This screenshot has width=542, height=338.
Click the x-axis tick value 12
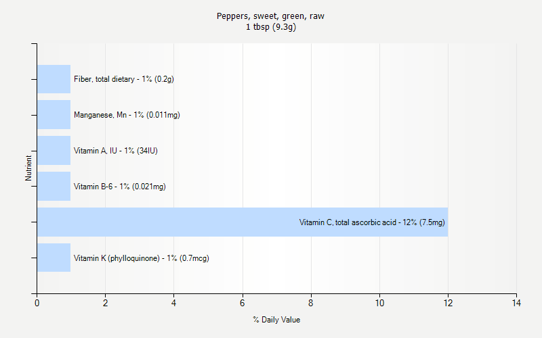[x=448, y=304]
